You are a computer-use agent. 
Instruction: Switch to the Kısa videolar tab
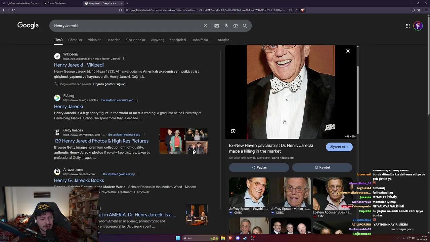[x=135, y=40]
